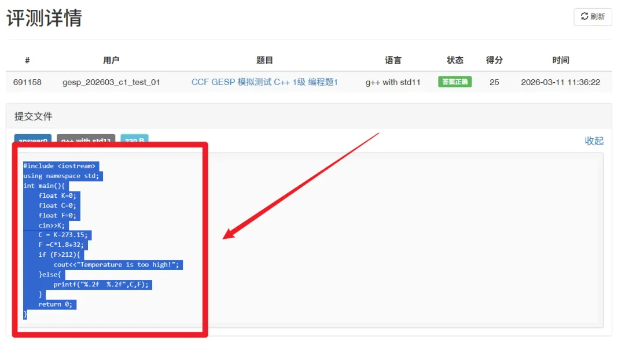The height and width of the screenshot is (347, 625).
Task: Click the 题目 column header
Action: pos(264,60)
